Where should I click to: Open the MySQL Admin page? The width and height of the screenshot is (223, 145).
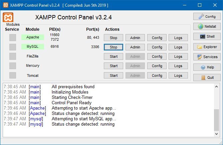pos(135,47)
